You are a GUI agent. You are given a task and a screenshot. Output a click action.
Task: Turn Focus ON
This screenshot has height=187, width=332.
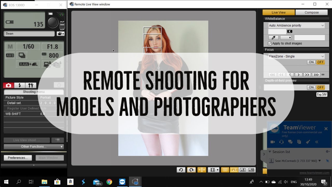(x=311, y=62)
